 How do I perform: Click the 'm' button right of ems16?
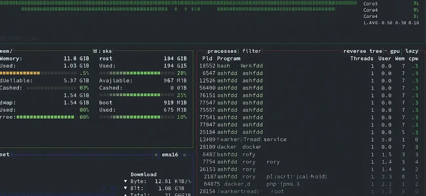click(x=184, y=155)
